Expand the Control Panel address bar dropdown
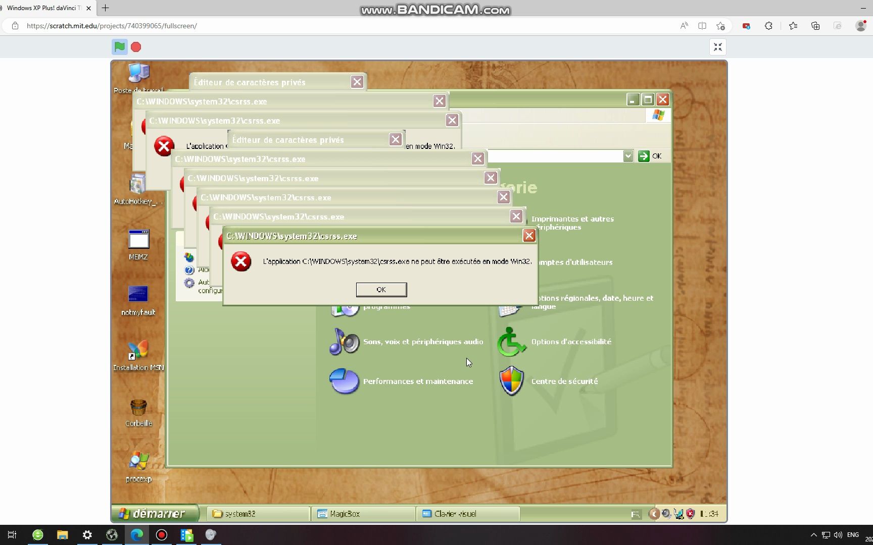The width and height of the screenshot is (873, 545). coord(628,156)
